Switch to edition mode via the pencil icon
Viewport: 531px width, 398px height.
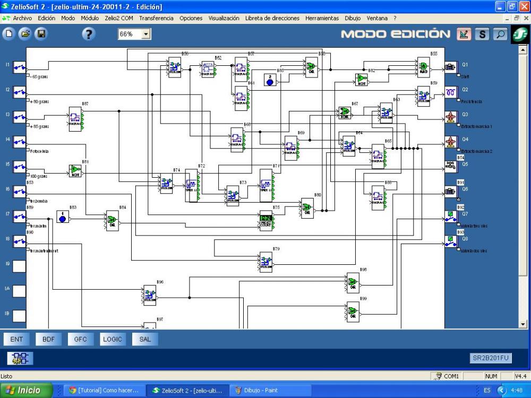(464, 34)
